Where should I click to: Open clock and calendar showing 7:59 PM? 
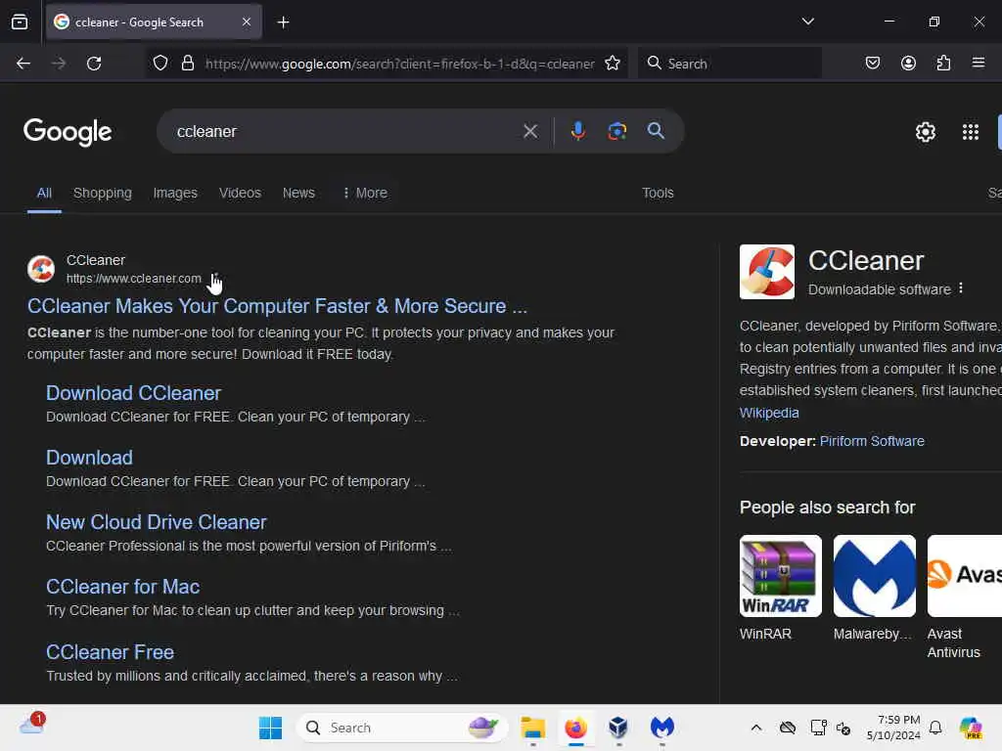tap(893, 728)
